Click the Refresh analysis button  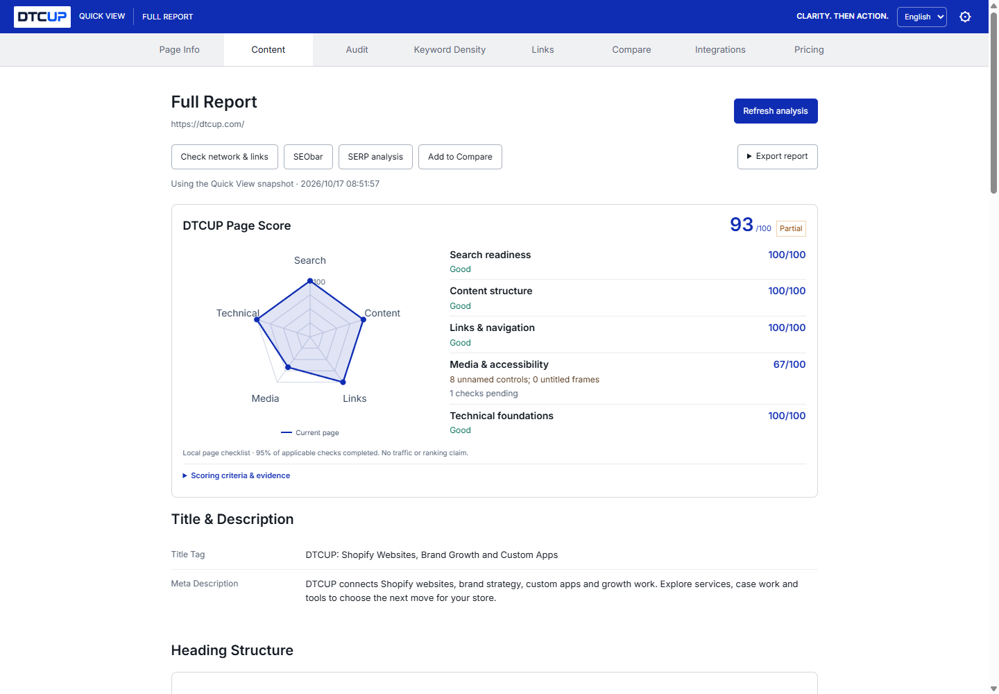[x=776, y=111]
